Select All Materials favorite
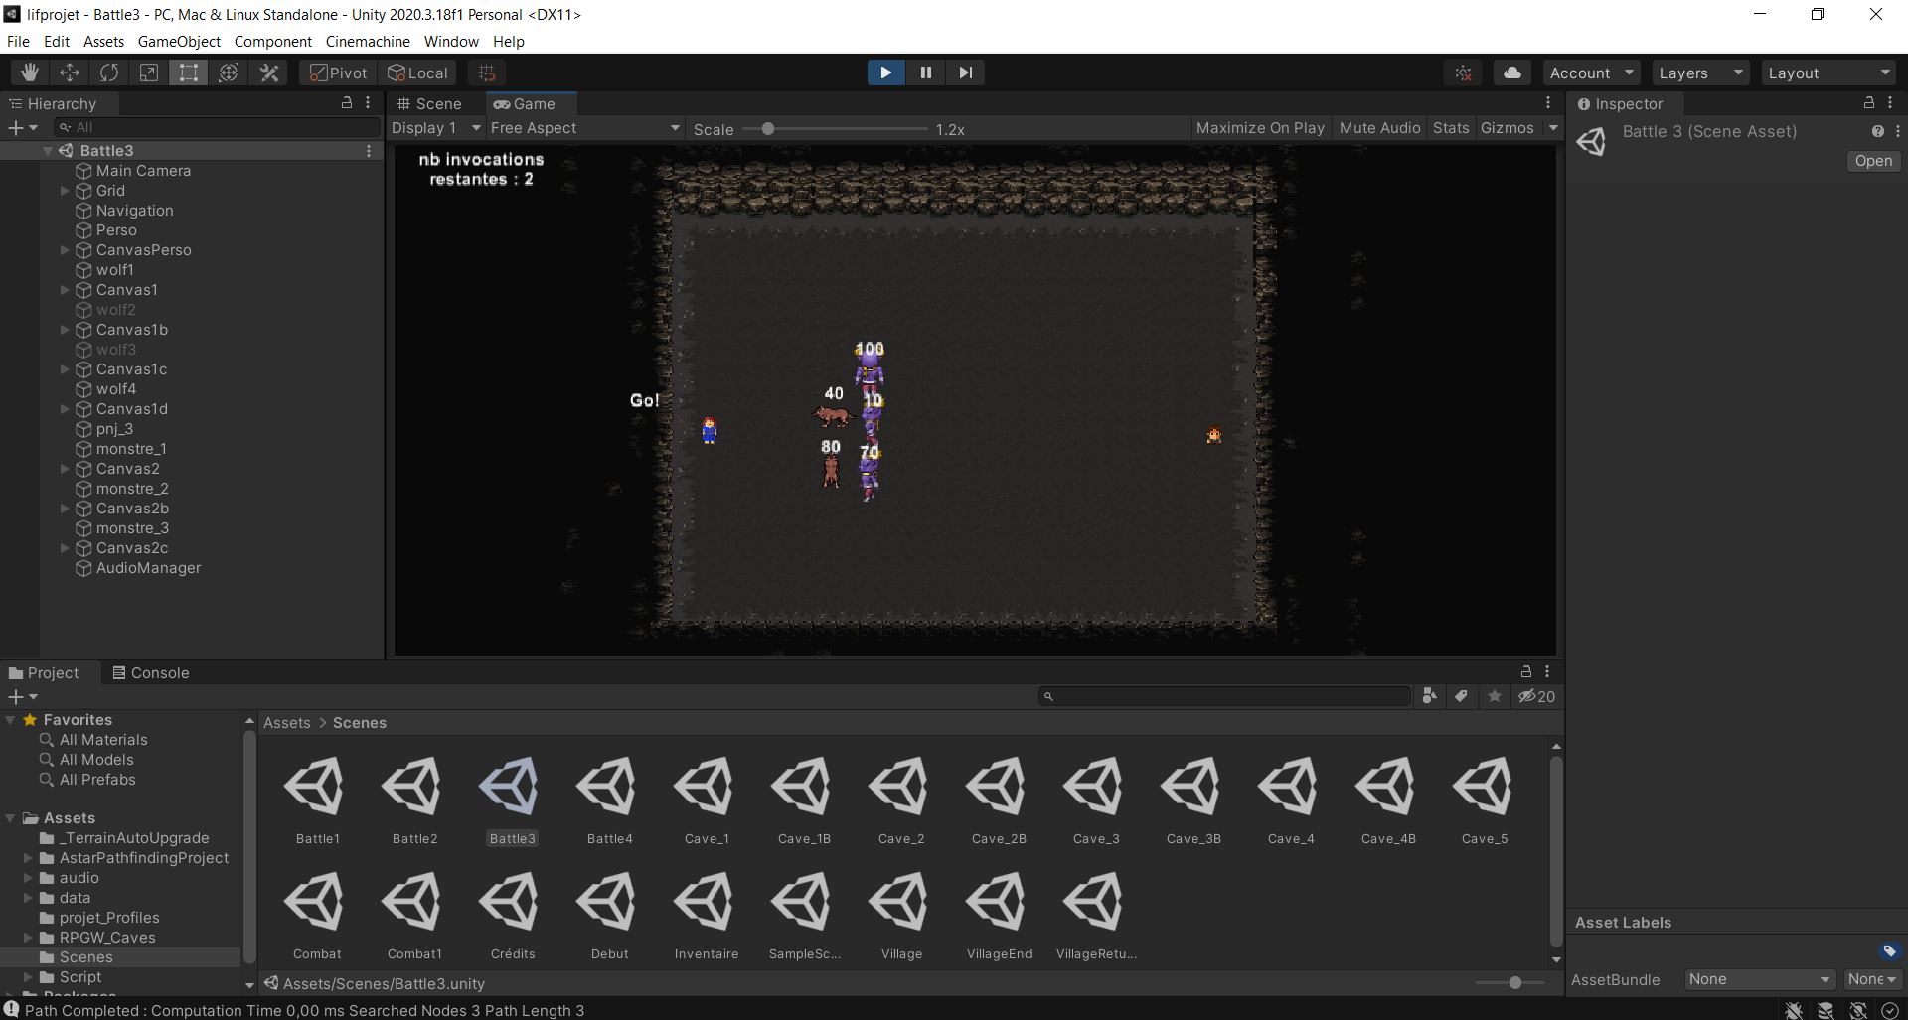The height and width of the screenshot is (1020, 1908). coord(103,740)
